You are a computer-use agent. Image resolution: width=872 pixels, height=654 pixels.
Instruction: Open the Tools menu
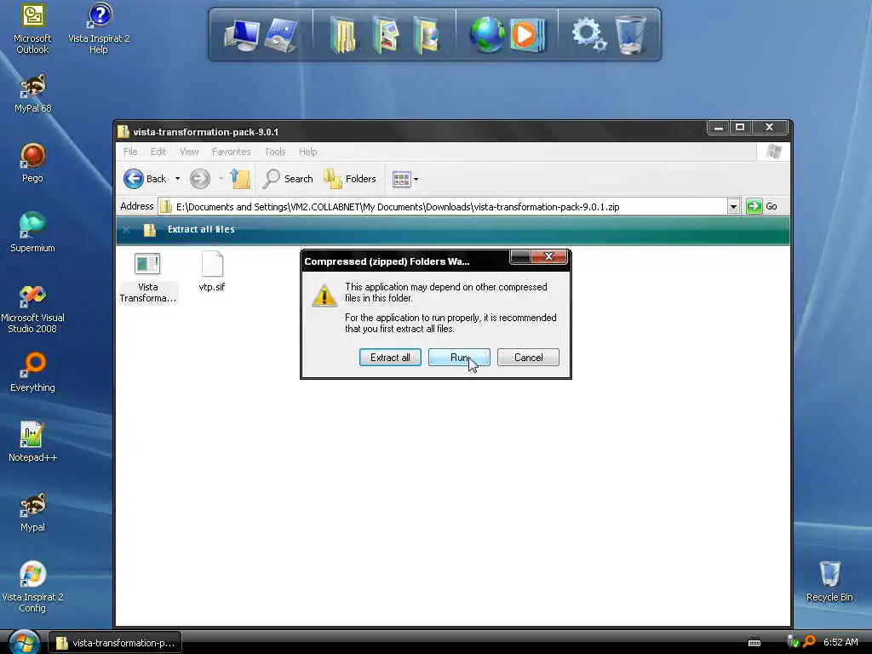tap(275, 152)
